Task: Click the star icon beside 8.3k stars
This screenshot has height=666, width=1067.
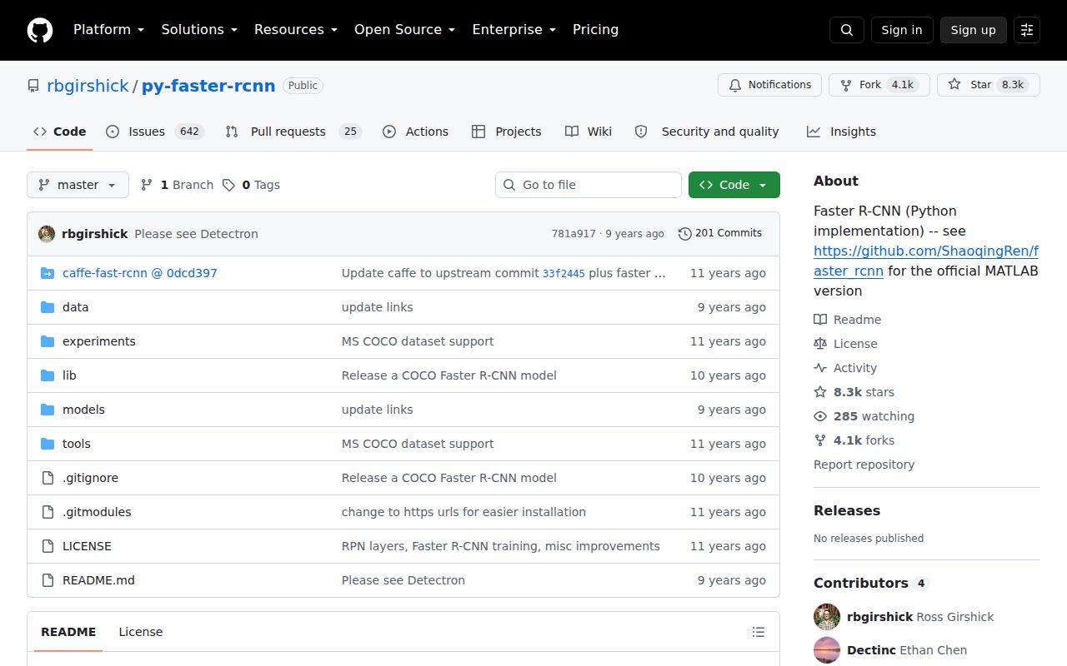Action: (820, 392)
